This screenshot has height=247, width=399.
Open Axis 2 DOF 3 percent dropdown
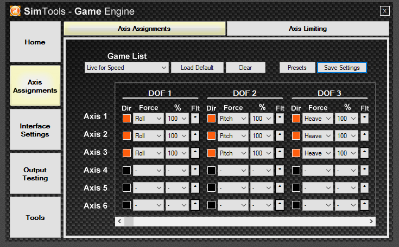(x=346, y=135)
